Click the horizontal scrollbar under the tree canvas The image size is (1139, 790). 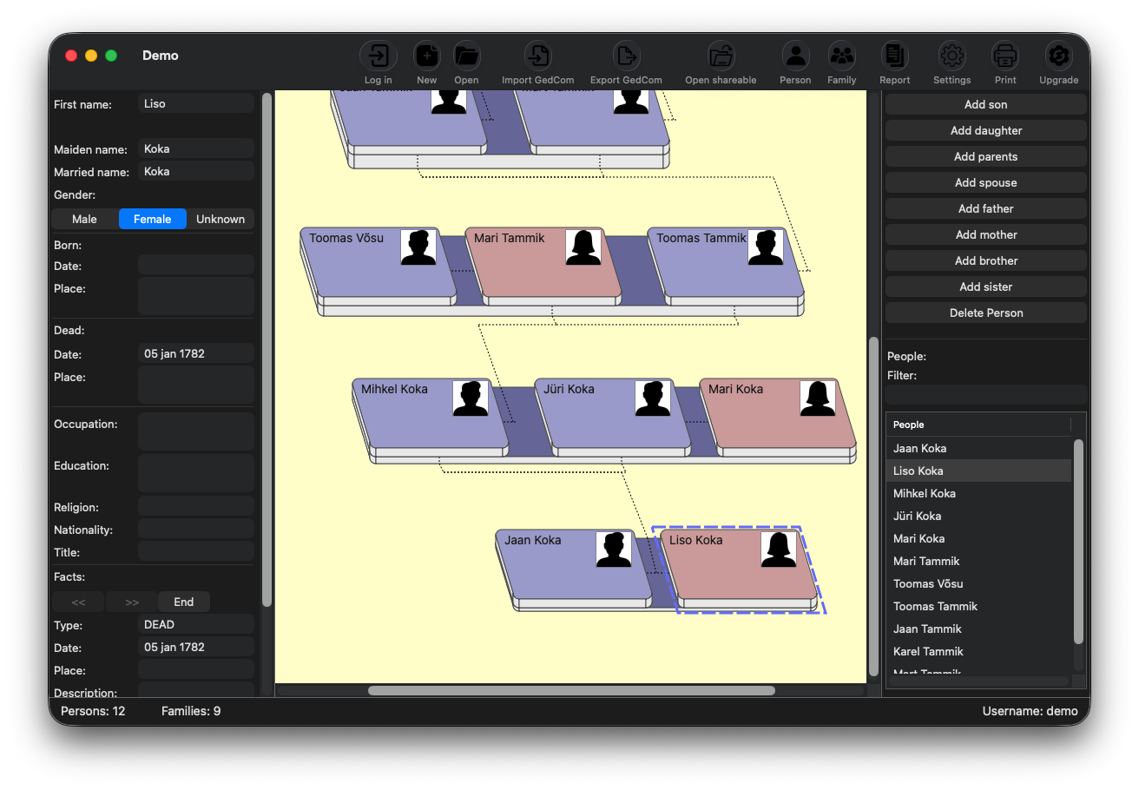(570, 691)
